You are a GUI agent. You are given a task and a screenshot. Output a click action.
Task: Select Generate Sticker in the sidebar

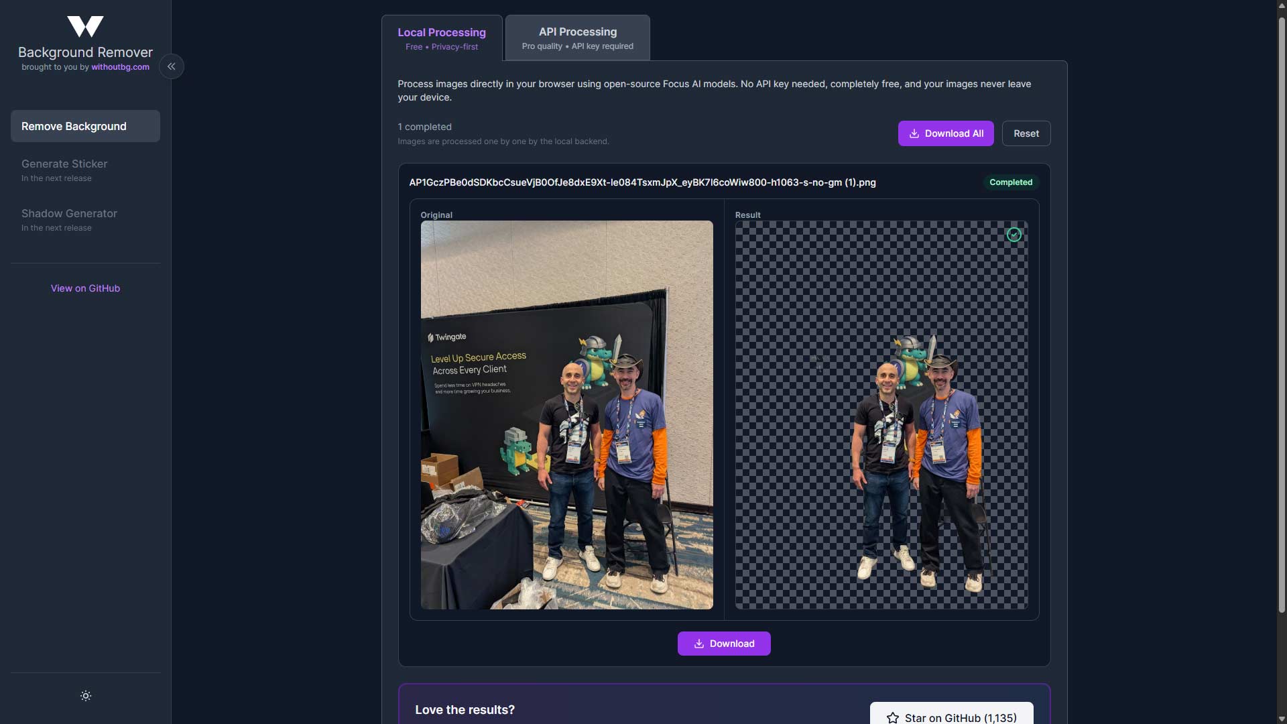click(85, 170)
